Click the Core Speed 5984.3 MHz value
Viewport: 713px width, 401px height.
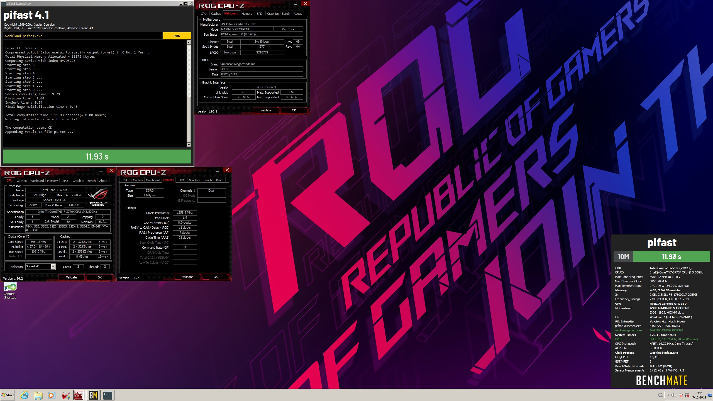pos(39,242)
